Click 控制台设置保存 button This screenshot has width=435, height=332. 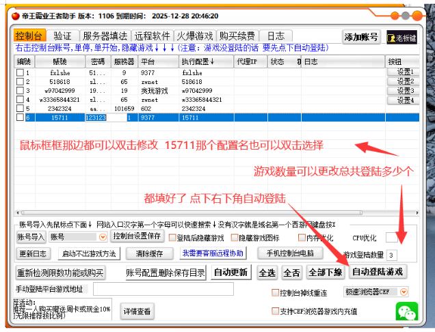coord(137,236)
